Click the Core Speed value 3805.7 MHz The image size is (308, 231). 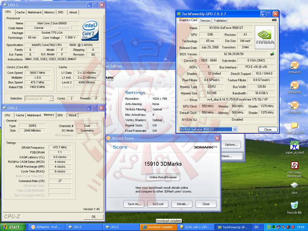tap(37, 73)
